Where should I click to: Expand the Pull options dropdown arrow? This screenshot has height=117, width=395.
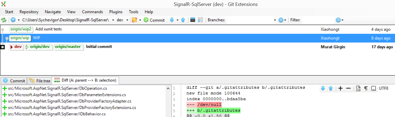tap(177, 20)
